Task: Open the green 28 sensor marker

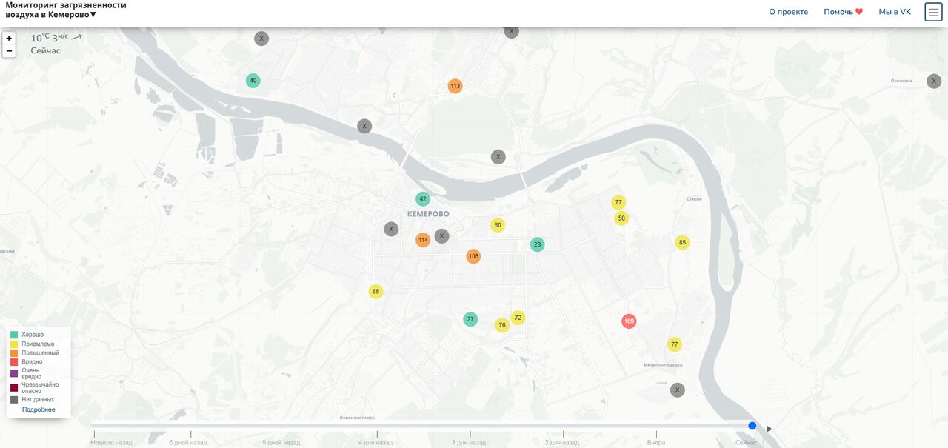Action: [x=537, y=244]
